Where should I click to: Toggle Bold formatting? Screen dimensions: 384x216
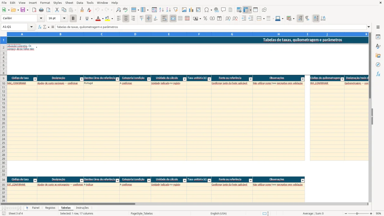point(73,19)
